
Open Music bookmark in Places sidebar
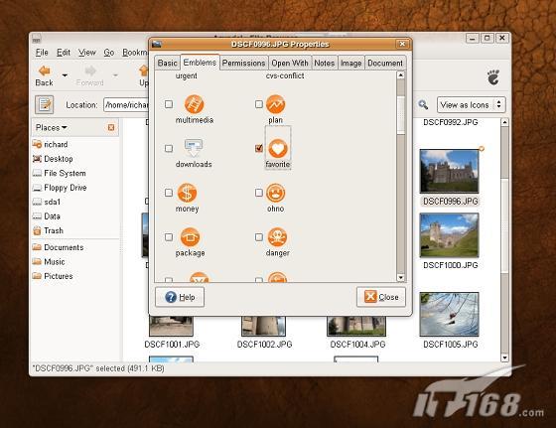pos(49,262)
